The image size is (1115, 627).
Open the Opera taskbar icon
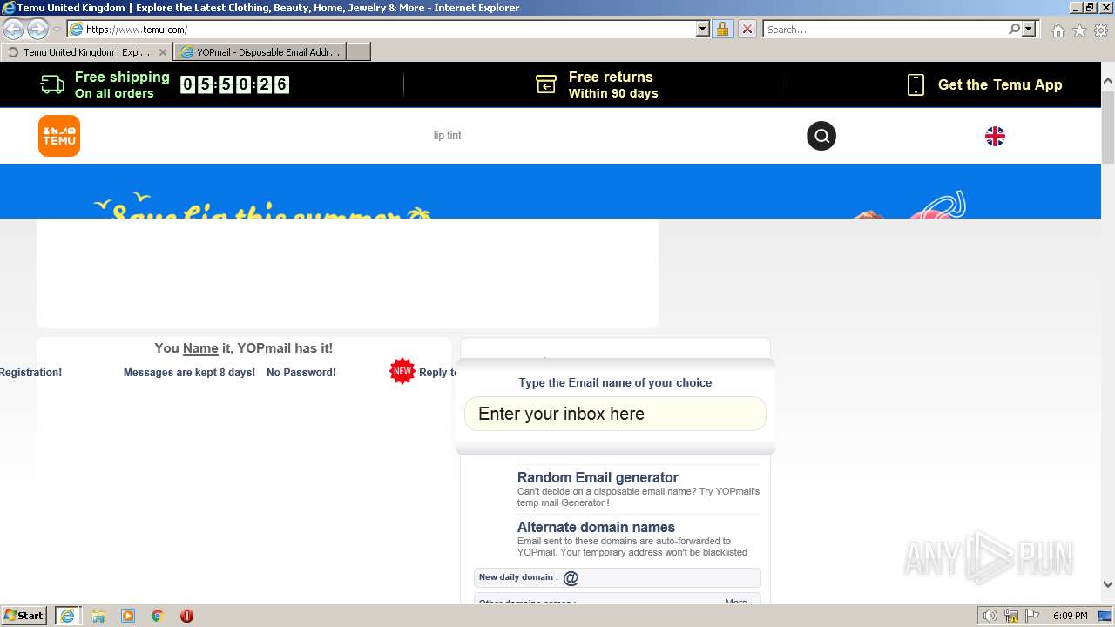186,616
